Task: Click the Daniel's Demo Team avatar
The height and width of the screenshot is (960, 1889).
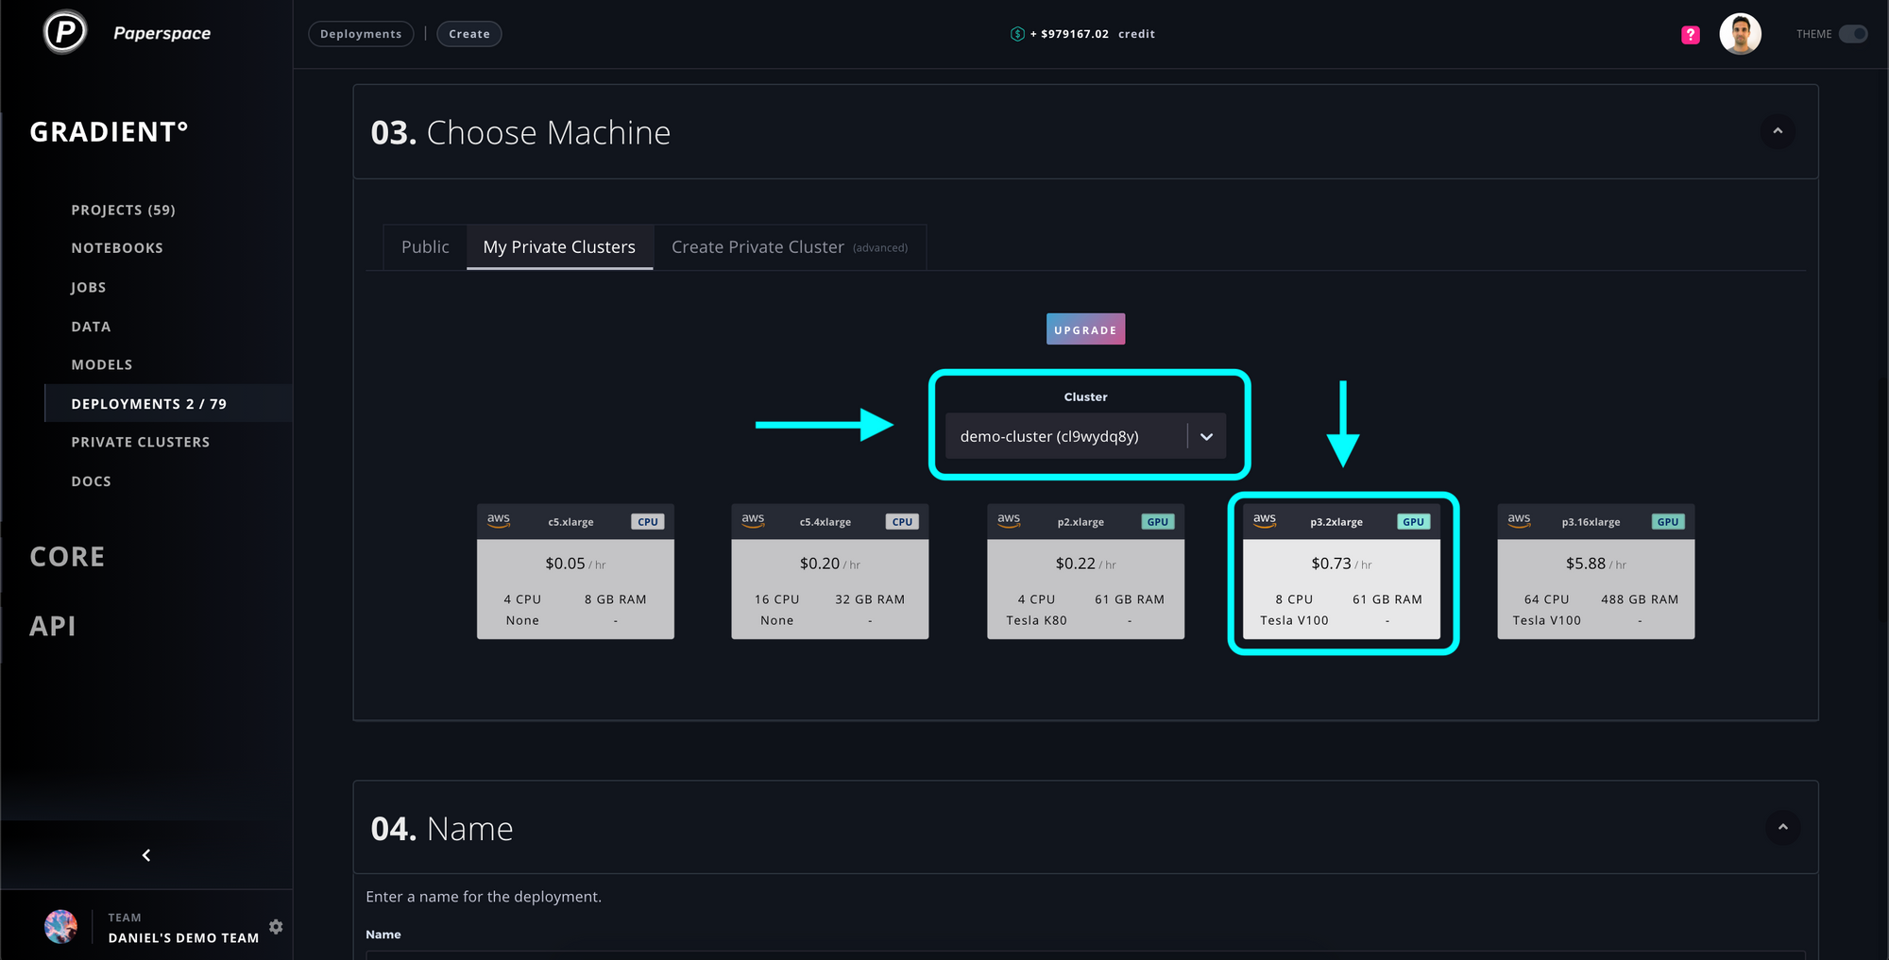Action: 61,927
